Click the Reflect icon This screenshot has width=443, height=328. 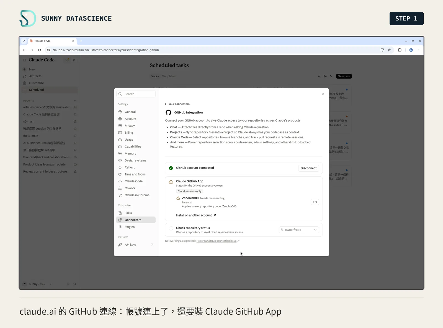(120, 167)
